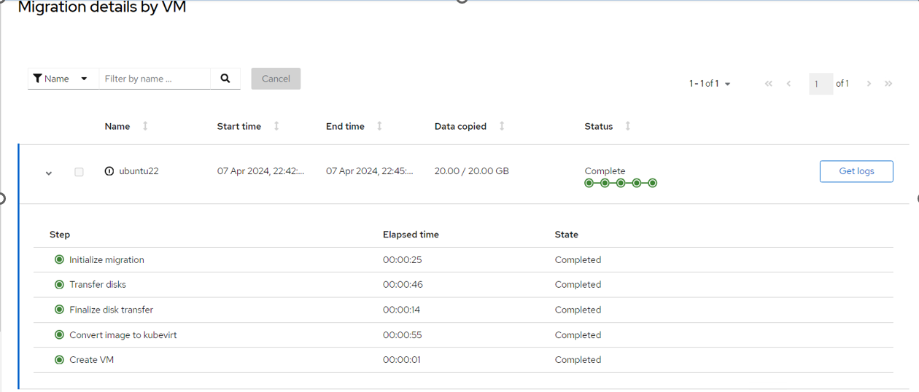The width and height of the screenshot is (919, 392).
Task: Click the Initialize migration status icon
Action: pyautogui.click(x=60, y=259)
